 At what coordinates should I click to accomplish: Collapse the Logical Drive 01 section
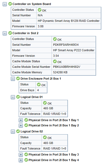coord(13,97)
